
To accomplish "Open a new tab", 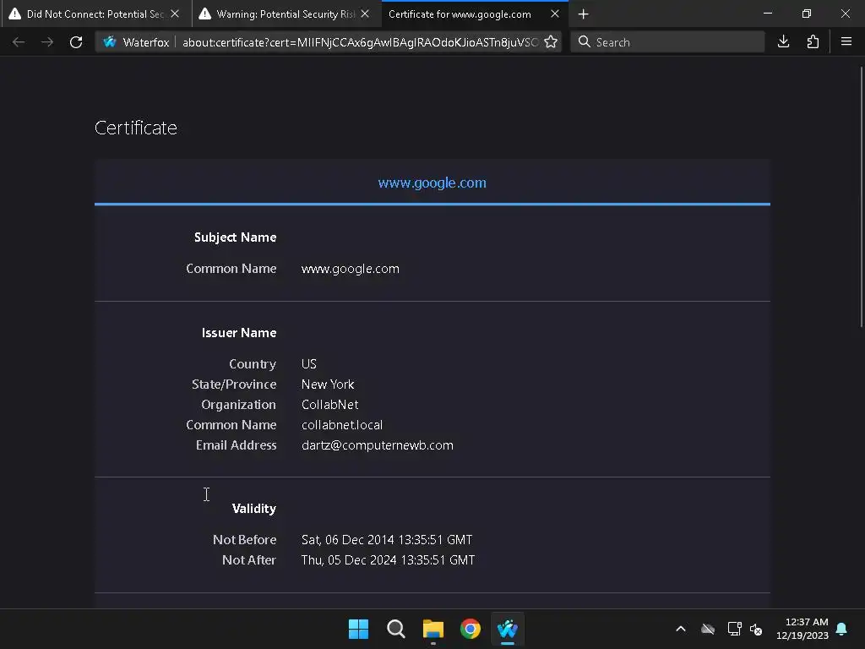I will pyautogui.click(x=583, y=14).
